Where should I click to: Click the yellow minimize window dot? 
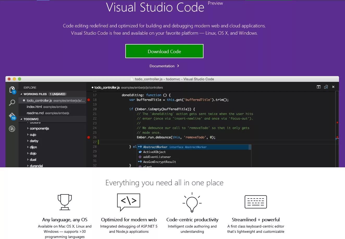[14, 79]
